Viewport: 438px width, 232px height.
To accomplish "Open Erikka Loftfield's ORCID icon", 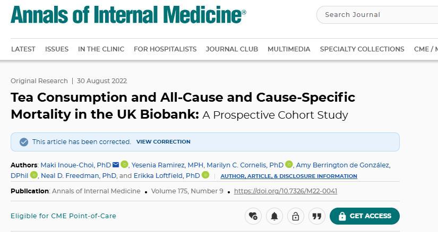I will point(205,175).
